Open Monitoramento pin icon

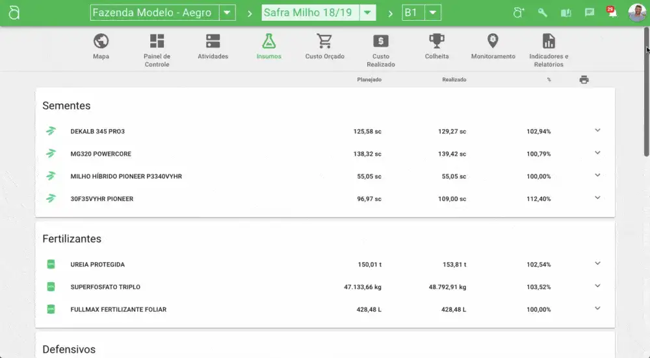(x=493, y=42)
